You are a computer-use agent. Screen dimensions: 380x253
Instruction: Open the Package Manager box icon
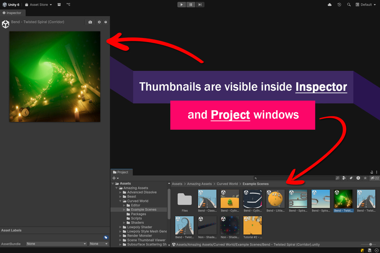tap(59, 5)
